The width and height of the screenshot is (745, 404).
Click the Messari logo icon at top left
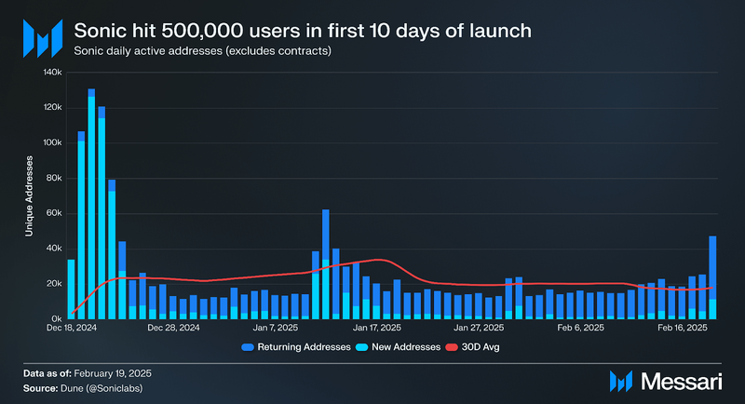(43, 38)
